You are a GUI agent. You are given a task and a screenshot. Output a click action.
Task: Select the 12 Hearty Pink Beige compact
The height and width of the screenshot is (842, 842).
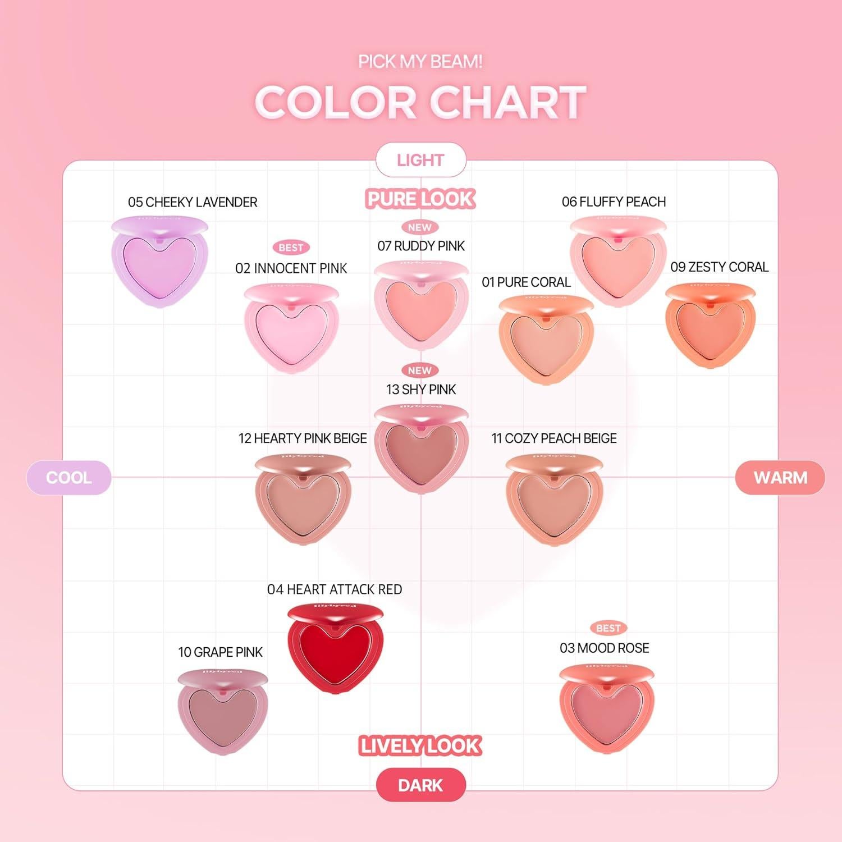pos(303,500)
